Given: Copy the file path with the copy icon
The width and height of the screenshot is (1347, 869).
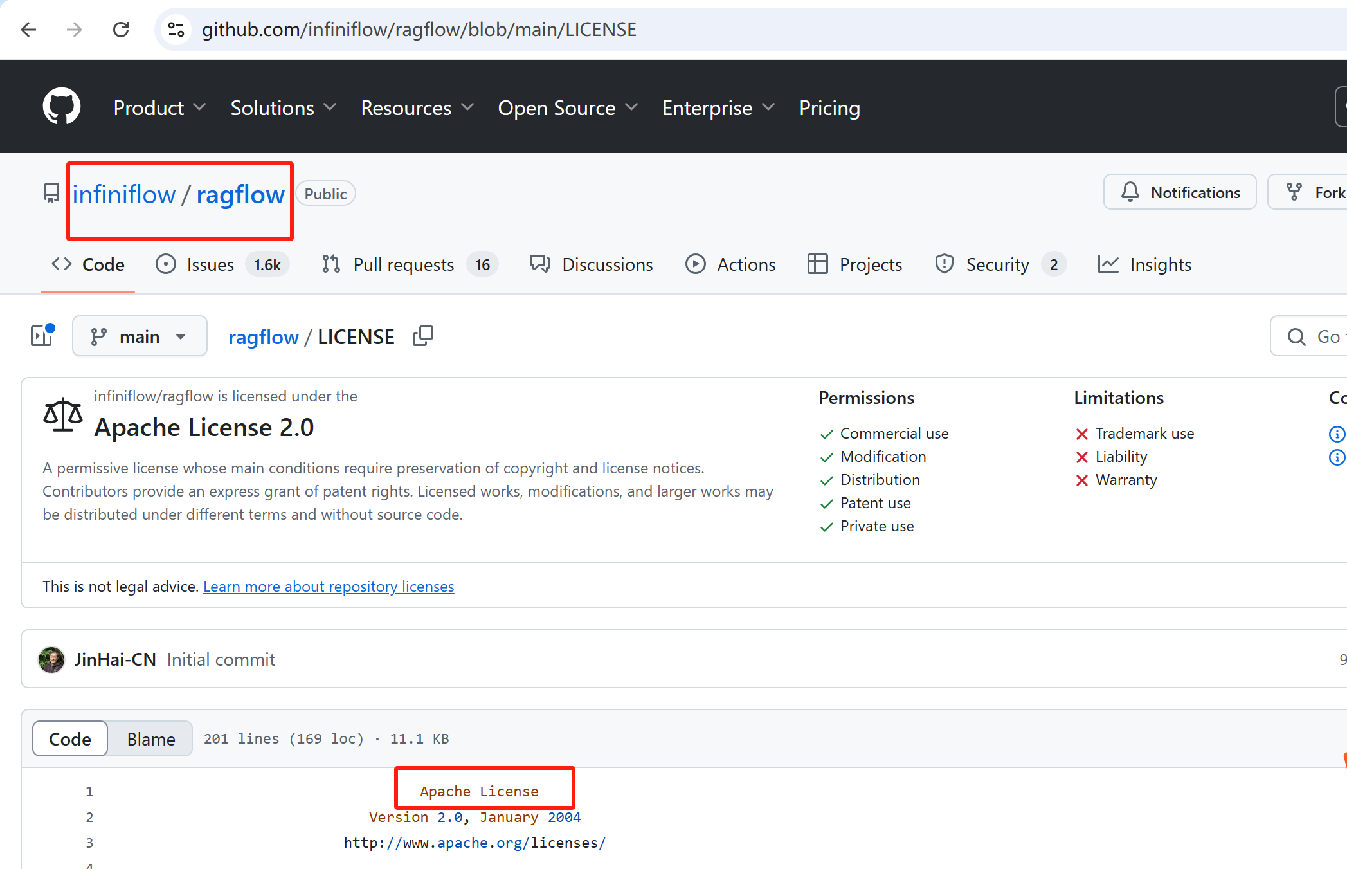Looking at the screenshot, I should [x=422, y=336].
